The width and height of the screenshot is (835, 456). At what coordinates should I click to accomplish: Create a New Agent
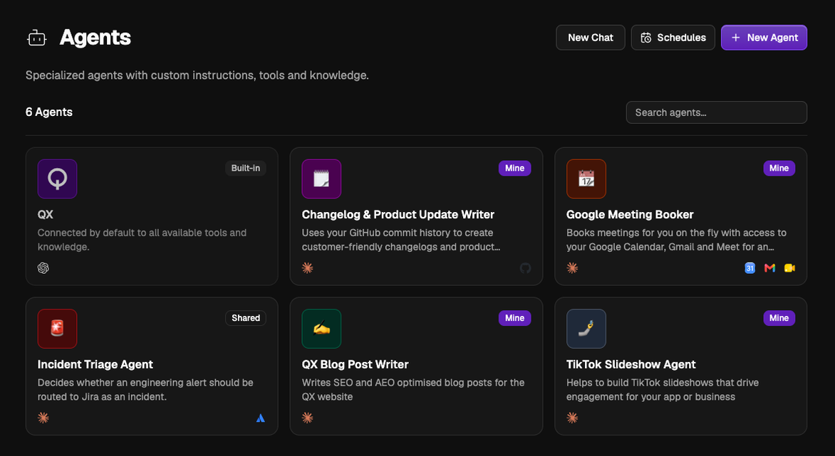click(764, 38)
